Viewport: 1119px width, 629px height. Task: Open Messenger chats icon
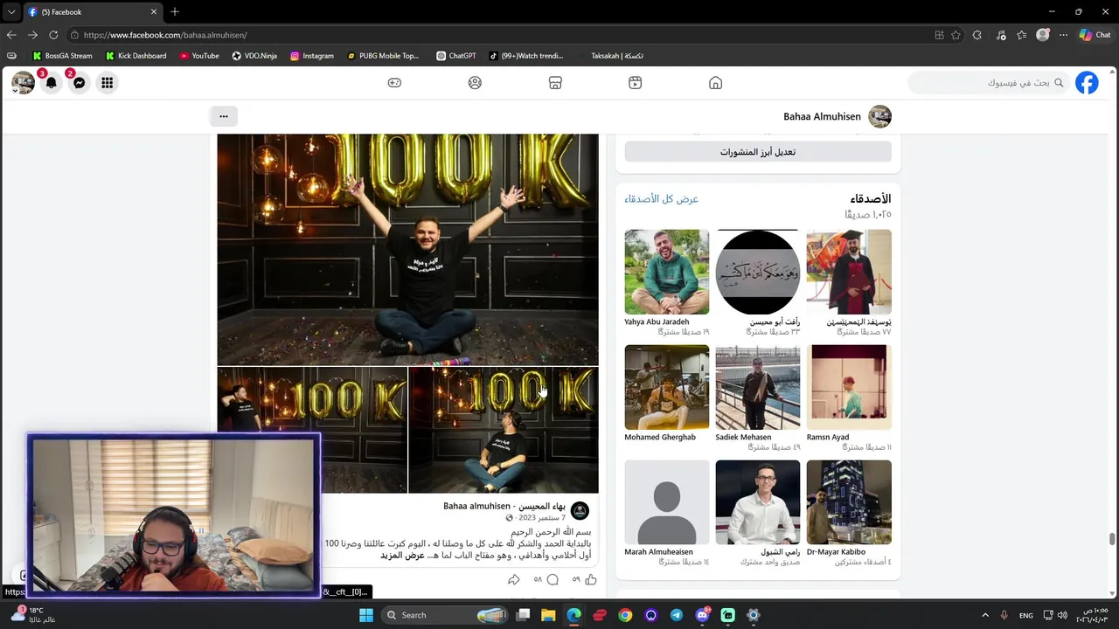[x=79, y=83]
